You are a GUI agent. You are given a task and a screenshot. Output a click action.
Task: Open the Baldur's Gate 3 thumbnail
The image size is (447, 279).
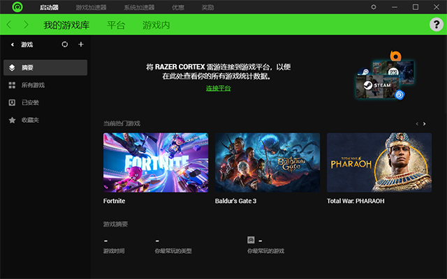268,163
